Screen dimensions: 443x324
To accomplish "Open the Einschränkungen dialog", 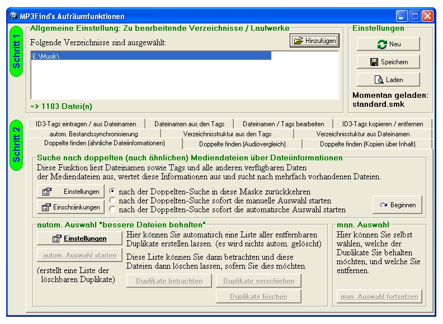I will point(70,207).
